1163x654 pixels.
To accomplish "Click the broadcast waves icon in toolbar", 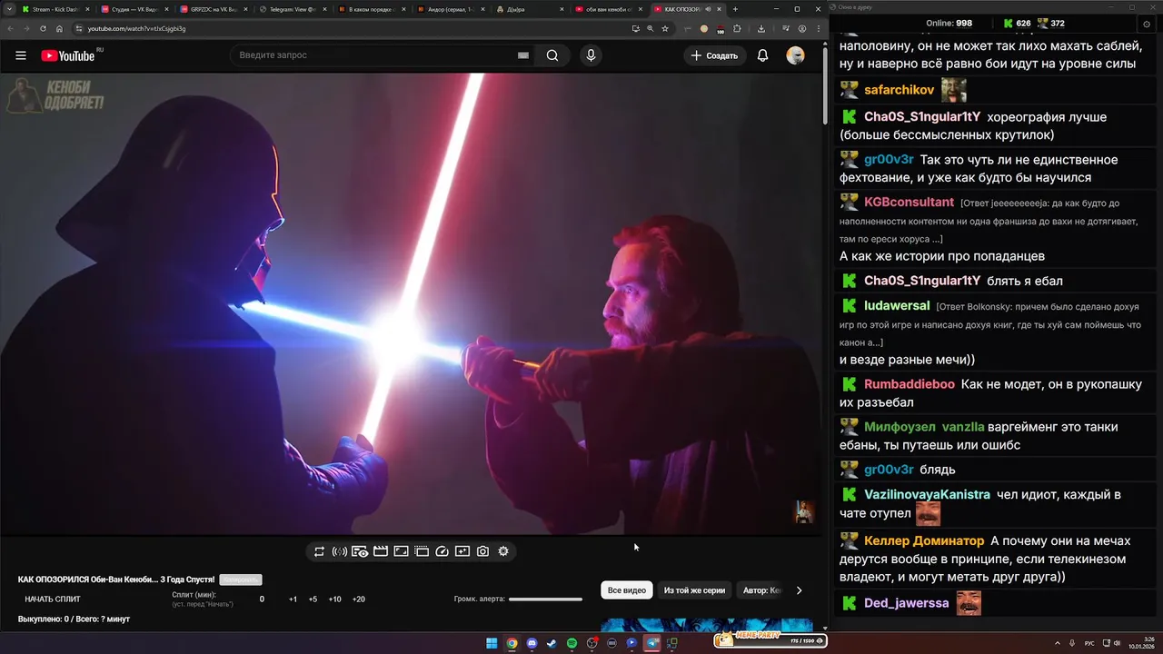I will pyautogui.click(x=340, y=551).
